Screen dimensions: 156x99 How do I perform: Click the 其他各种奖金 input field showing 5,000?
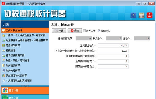pyautogui.click(x=113, y=51)
